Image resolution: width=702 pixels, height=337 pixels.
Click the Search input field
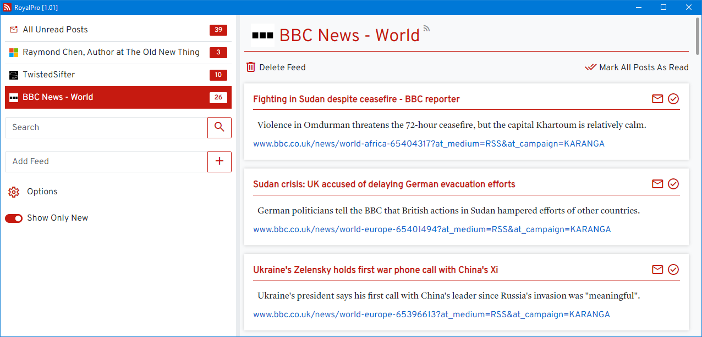coord(106,127)
